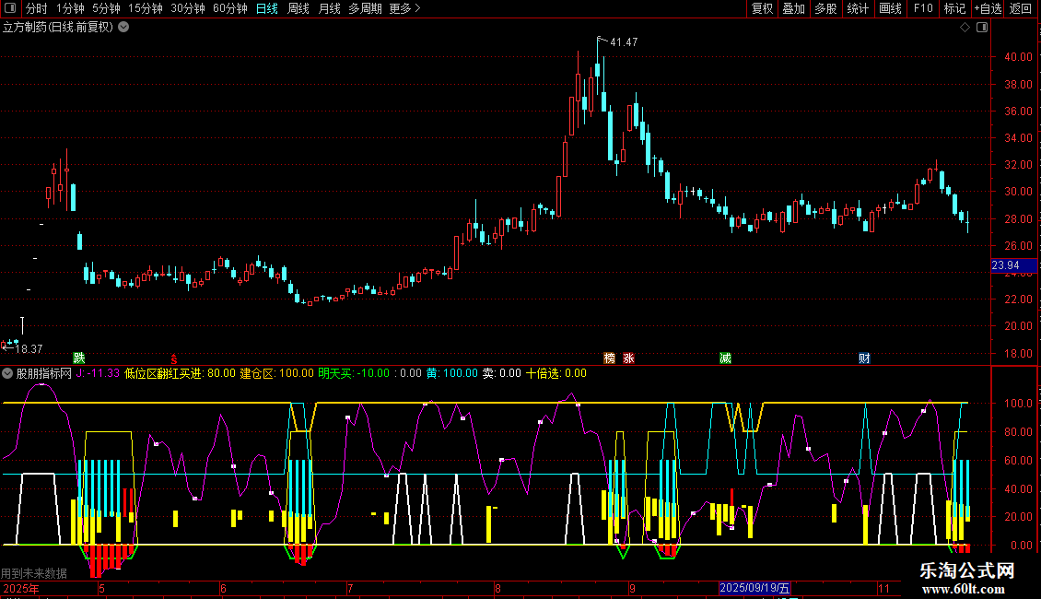Select the 30分钟 period tab
Image resolution: width=1041 pixels, height=599 pixels.
pos(187,8)
